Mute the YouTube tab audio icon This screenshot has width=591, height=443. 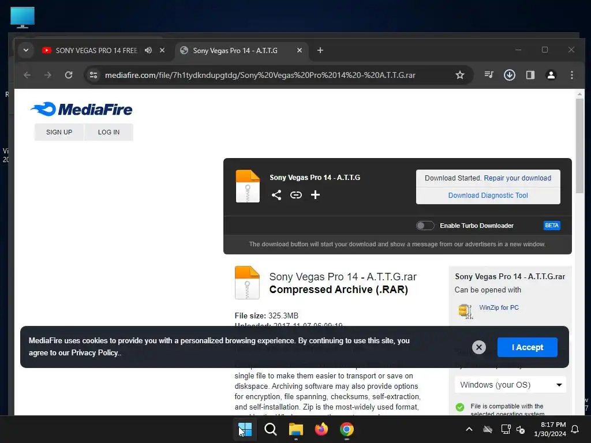(x=148, y=50)
